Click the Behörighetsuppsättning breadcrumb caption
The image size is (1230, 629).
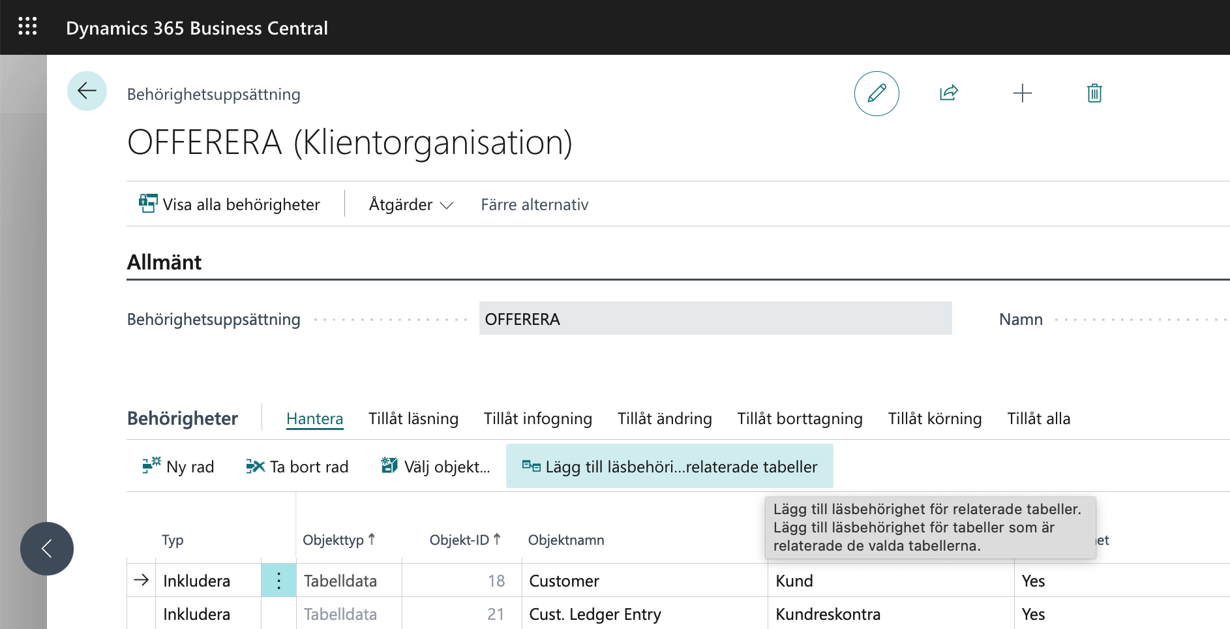click(x=214, y=94)
